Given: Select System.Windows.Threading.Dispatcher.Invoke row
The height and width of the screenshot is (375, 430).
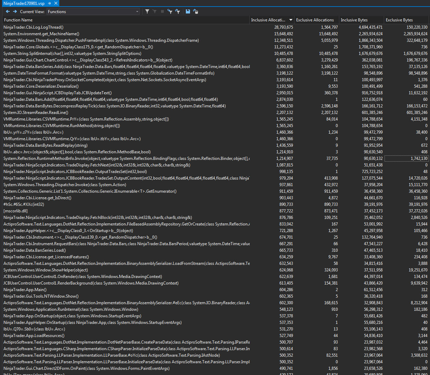Looking at the screenshot, I should [215, 185].
